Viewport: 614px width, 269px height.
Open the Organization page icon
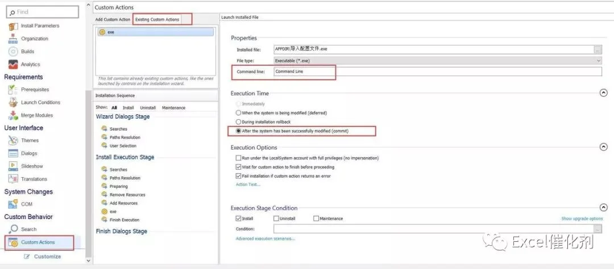click(13, 39)
